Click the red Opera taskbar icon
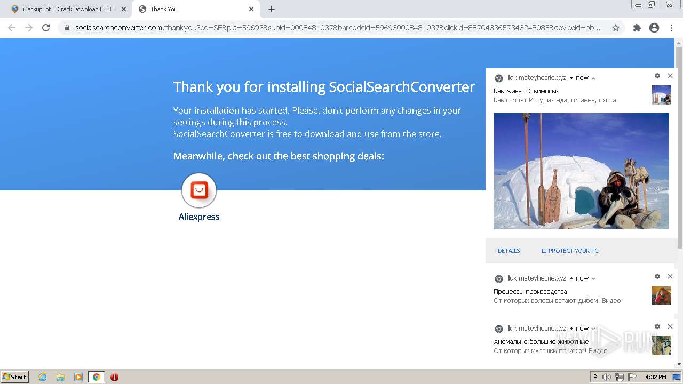The width and height of the screenshot is (683, 384). [x=114, y=377]
